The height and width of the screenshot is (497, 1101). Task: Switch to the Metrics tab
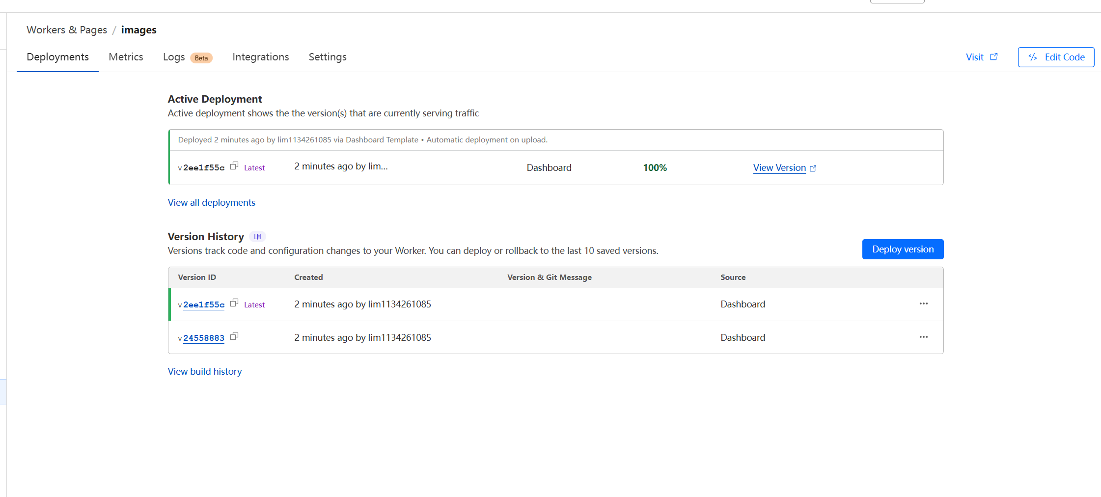[126, 57]
